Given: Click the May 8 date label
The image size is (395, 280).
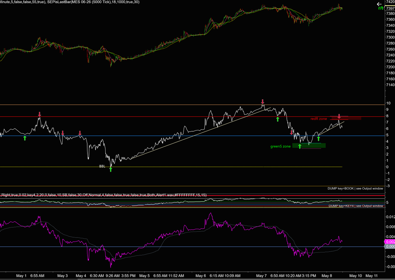Looking at the screenshot, I should [x=327, y=275].
